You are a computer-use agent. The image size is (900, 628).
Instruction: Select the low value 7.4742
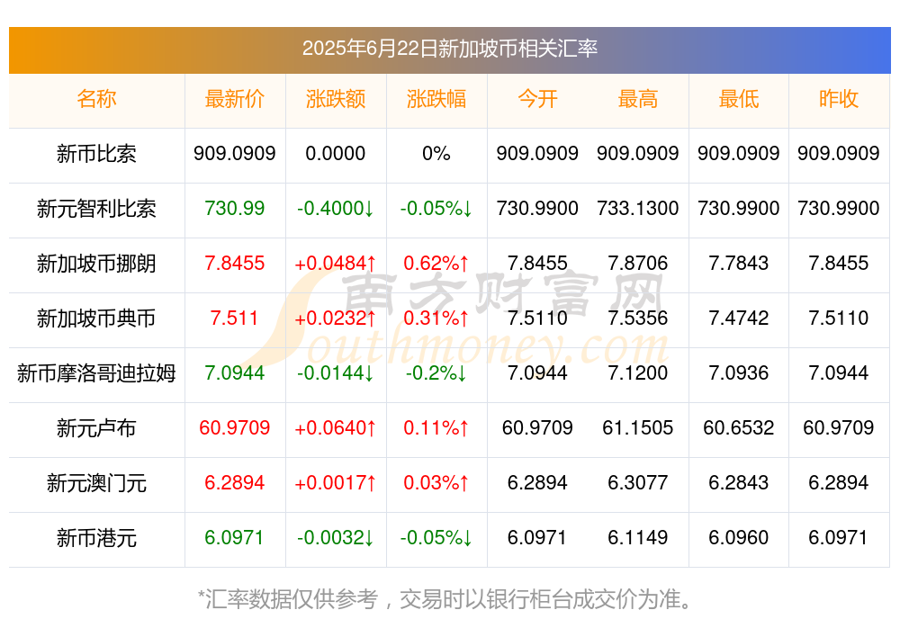(739, 318)
